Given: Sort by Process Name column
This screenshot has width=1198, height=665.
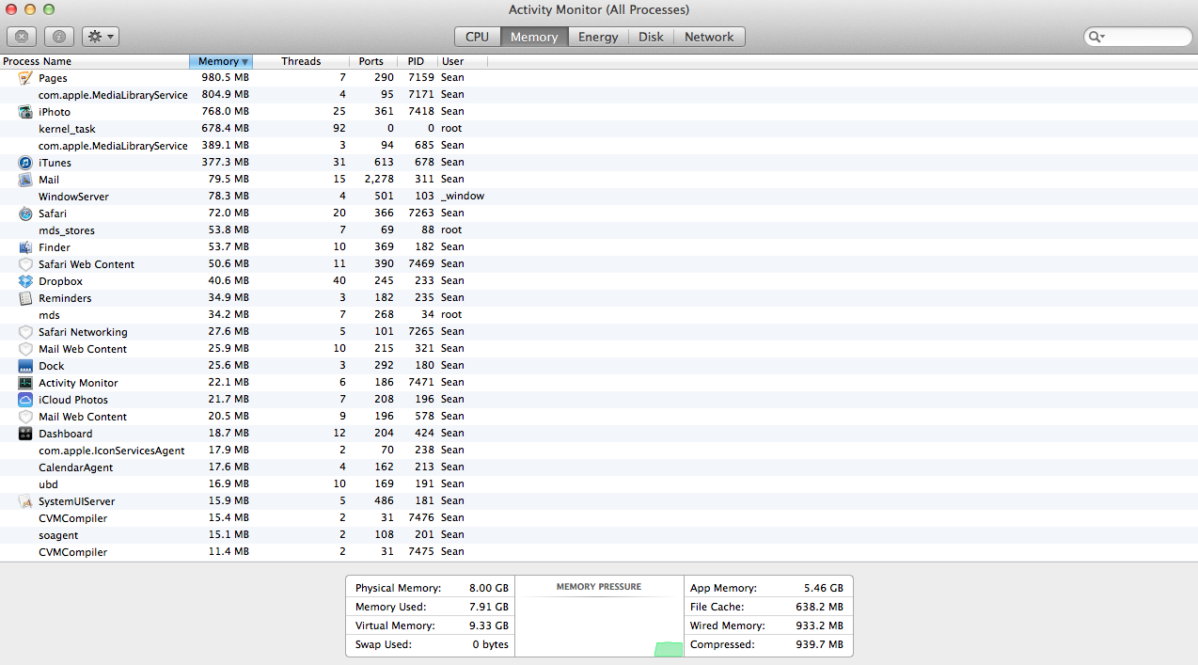Looking at the screenshot, I should click(x=94, y=61).
